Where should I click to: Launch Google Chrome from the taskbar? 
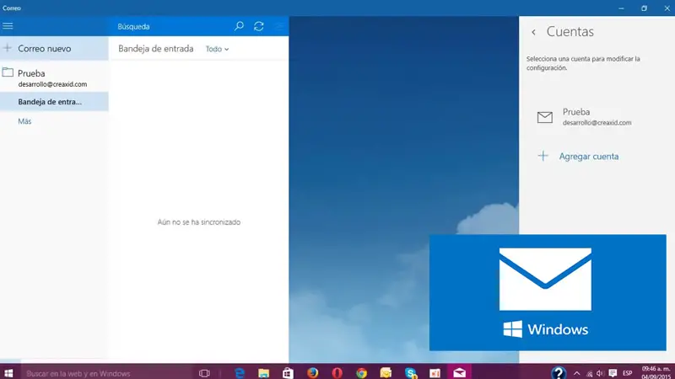pyautogui.click(x=362, y=373)
